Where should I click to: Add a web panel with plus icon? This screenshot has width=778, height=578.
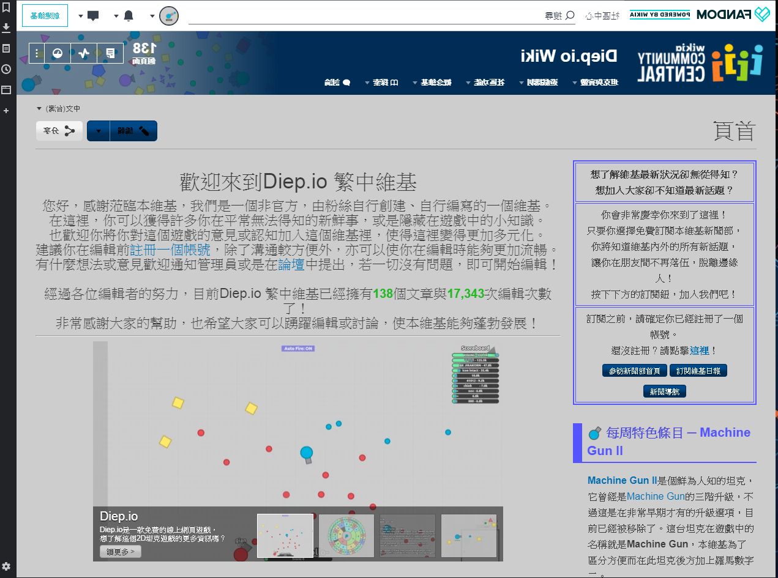pos(6,111)
